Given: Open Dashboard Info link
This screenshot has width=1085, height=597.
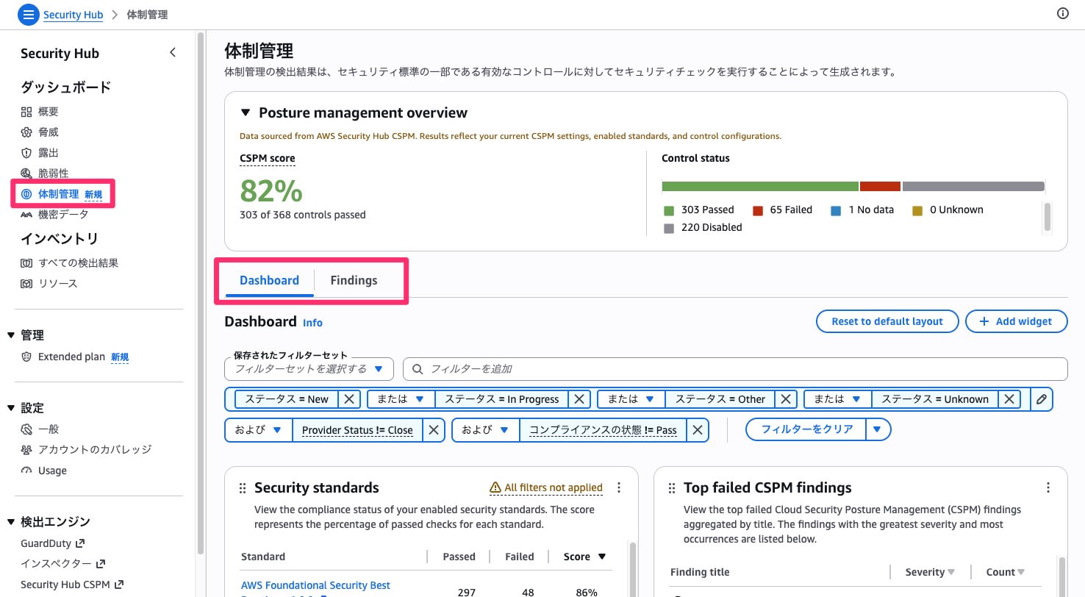Looking at the screenshot, I should pos(312,323).
